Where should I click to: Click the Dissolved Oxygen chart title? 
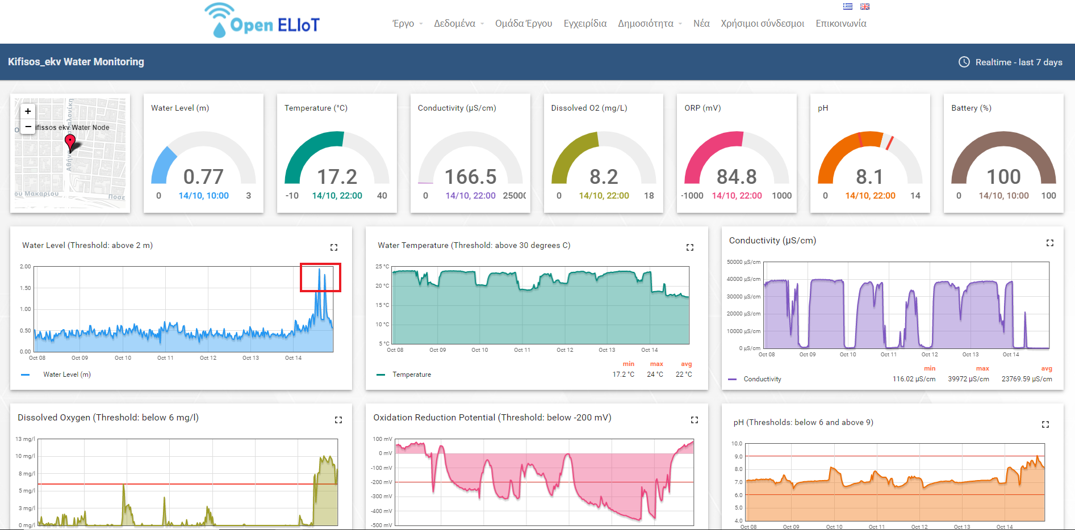(108, 418)
